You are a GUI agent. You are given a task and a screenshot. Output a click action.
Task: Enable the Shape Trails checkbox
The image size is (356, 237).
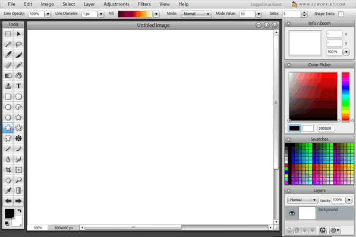tap(341, 14)
